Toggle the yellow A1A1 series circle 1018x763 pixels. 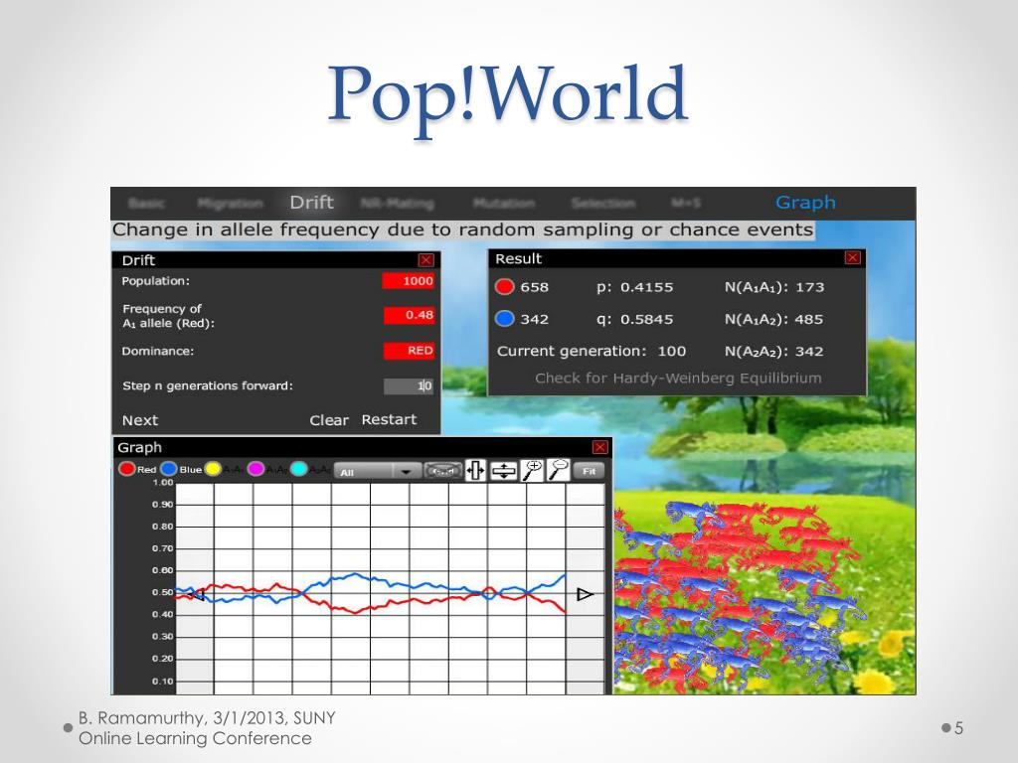pos(213,469)
